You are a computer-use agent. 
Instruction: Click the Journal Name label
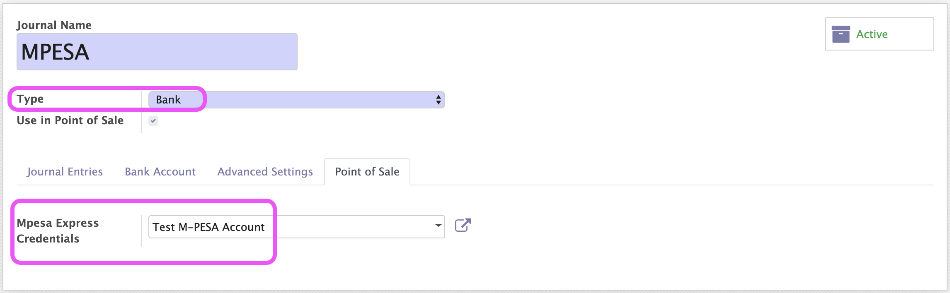[54, 25]
